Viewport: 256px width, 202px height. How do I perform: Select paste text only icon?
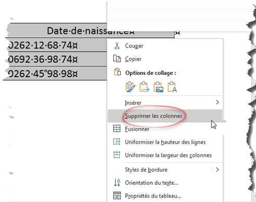pyautogui.click(x=172, y=87)
